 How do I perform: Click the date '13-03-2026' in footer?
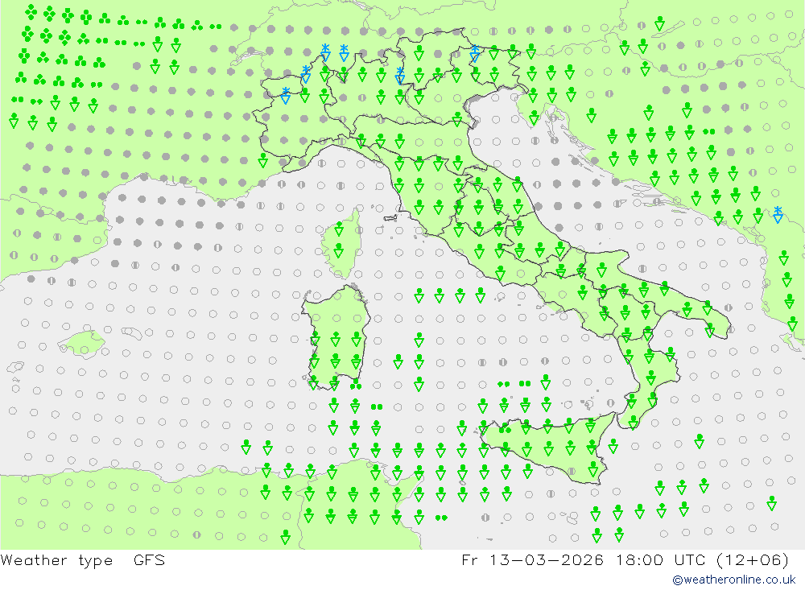[547, 559]
